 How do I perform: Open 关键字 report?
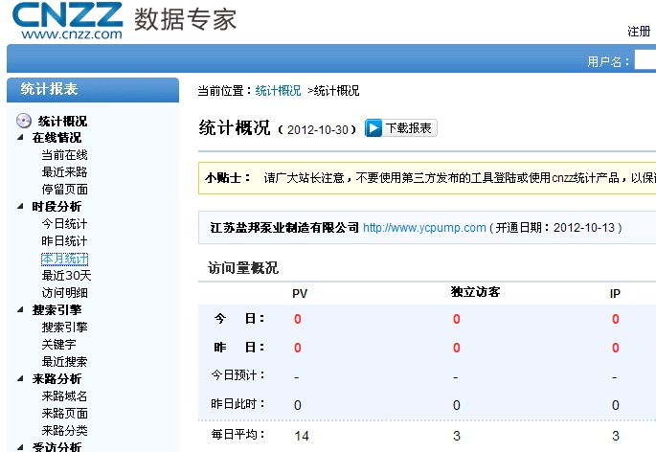point(58,345)
